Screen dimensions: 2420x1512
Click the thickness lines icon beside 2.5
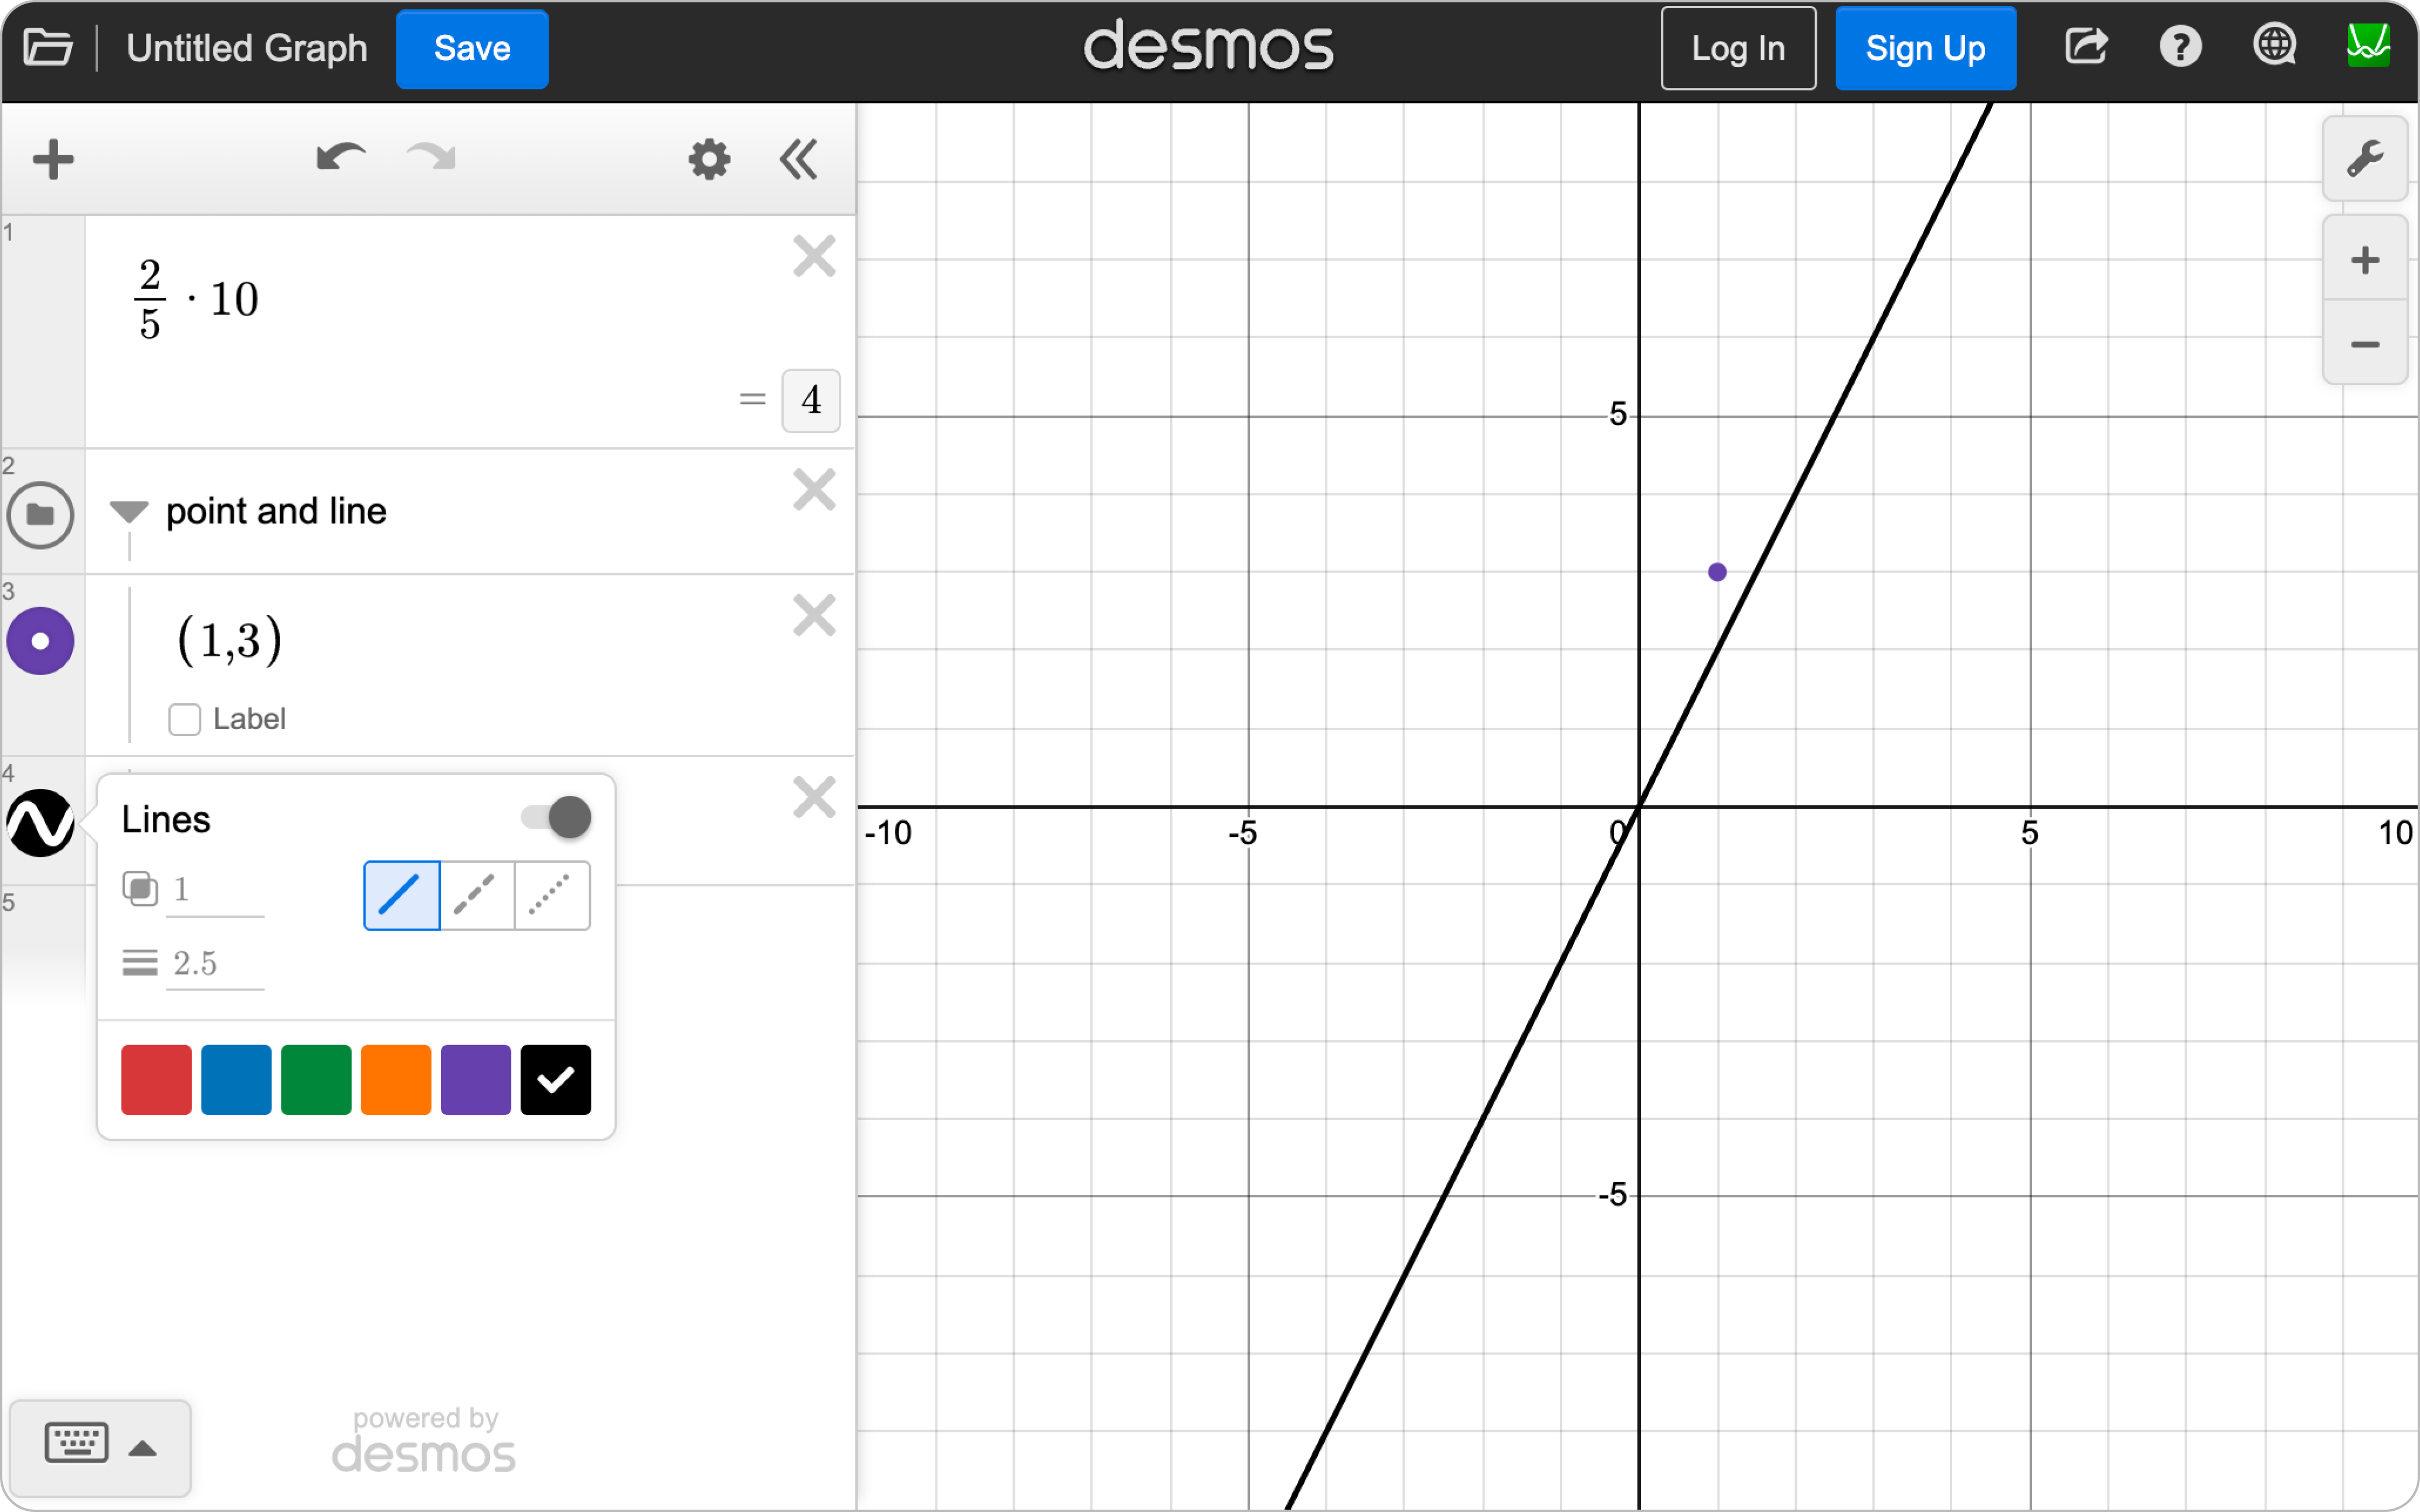pos(140,963)
